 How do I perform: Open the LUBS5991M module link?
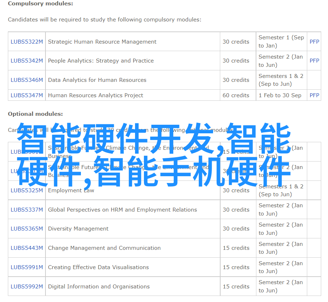27,267
